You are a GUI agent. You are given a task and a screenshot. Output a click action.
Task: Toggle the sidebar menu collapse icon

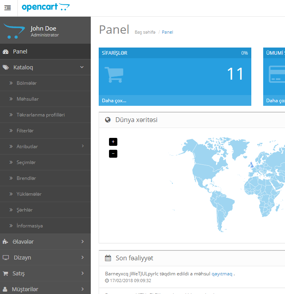8,8
